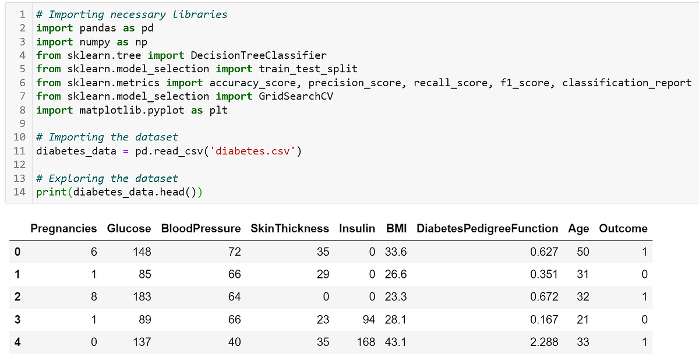Image resolution: width=699 pixels, height=357 pixels.
Task: Click the DiabetesPedigreeFunction column header
Action: [486, 228]
